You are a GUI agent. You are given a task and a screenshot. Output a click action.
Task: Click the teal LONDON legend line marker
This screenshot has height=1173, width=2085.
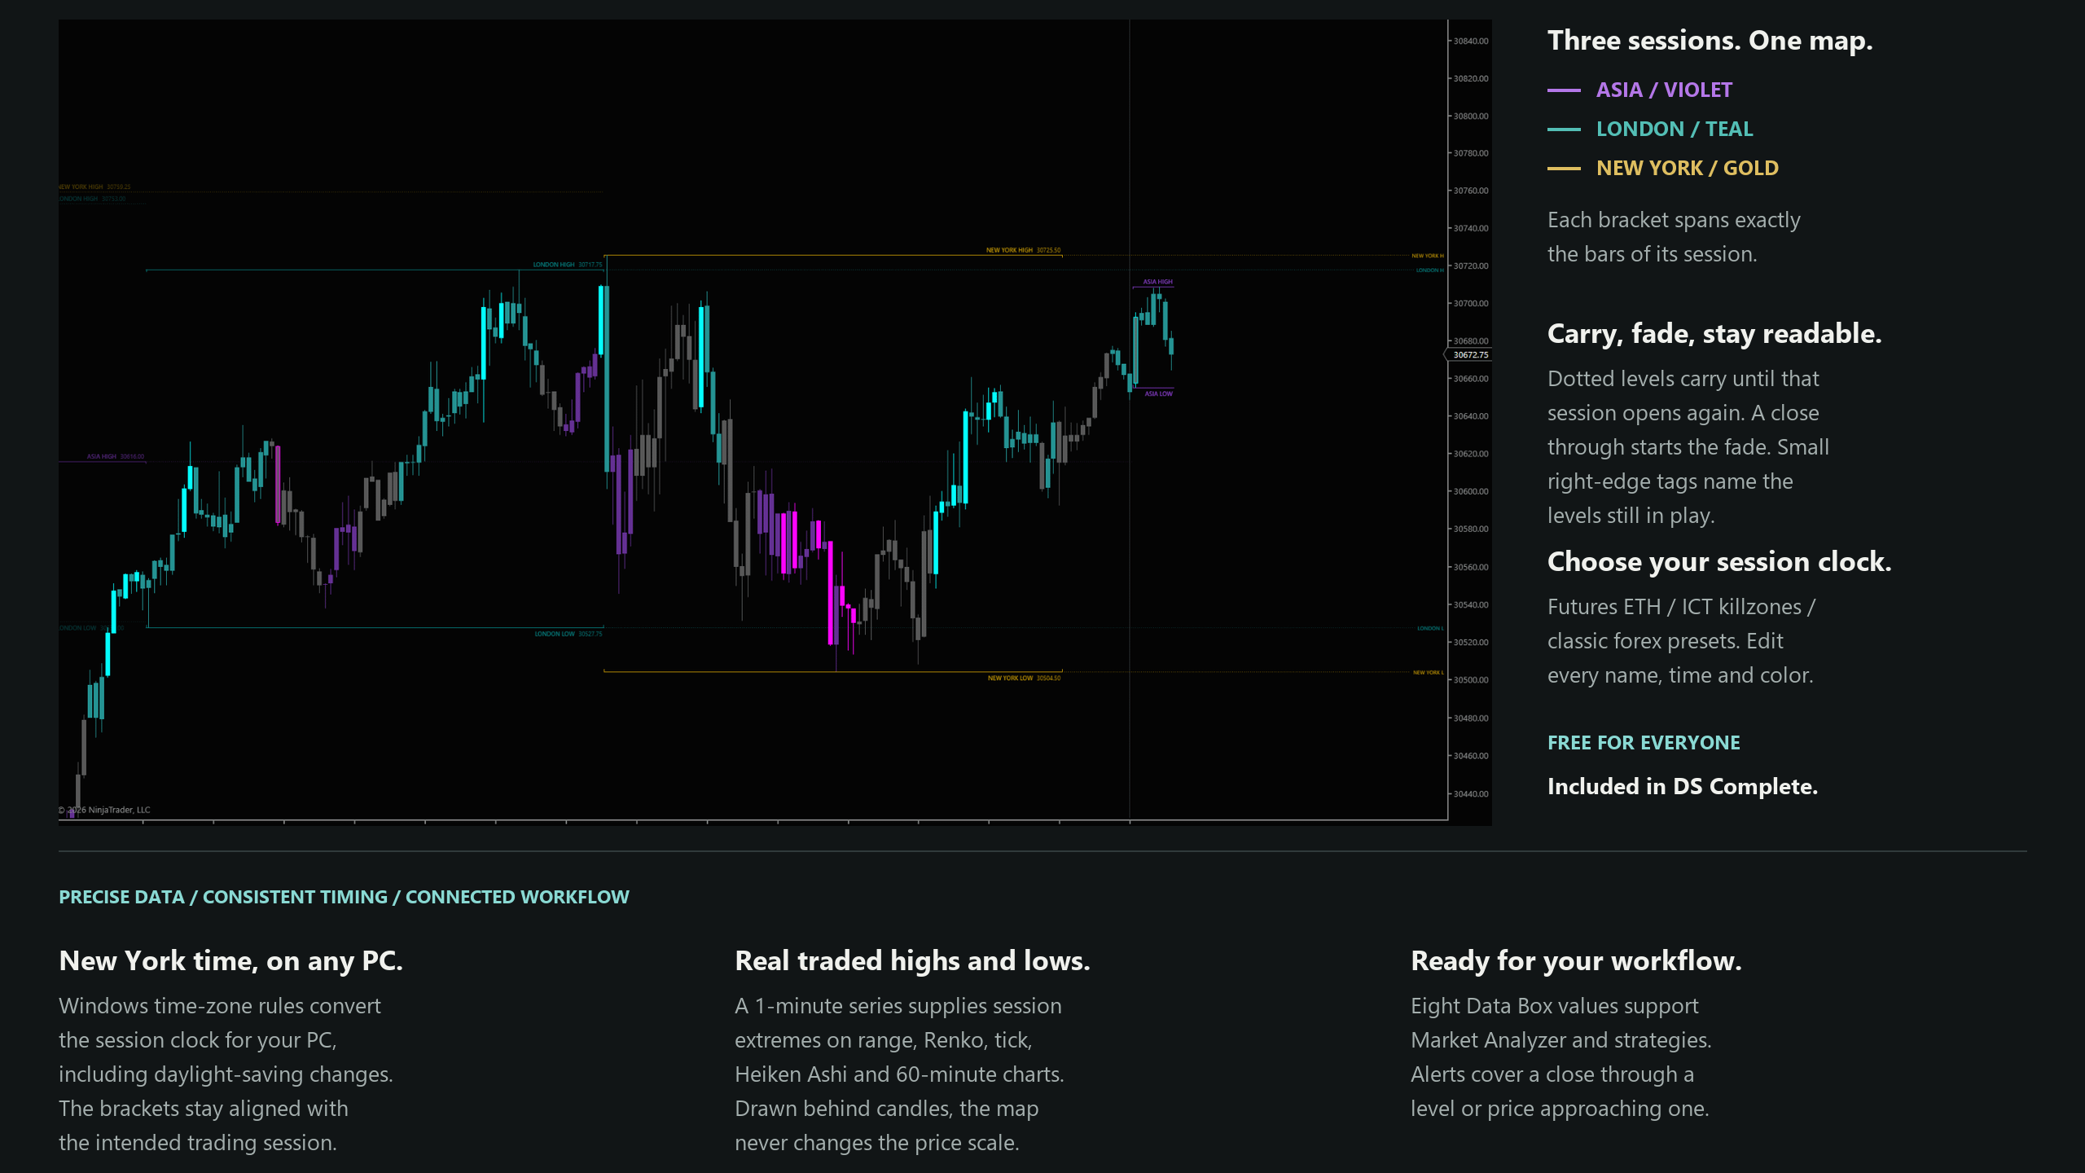tap(1564, 130)
